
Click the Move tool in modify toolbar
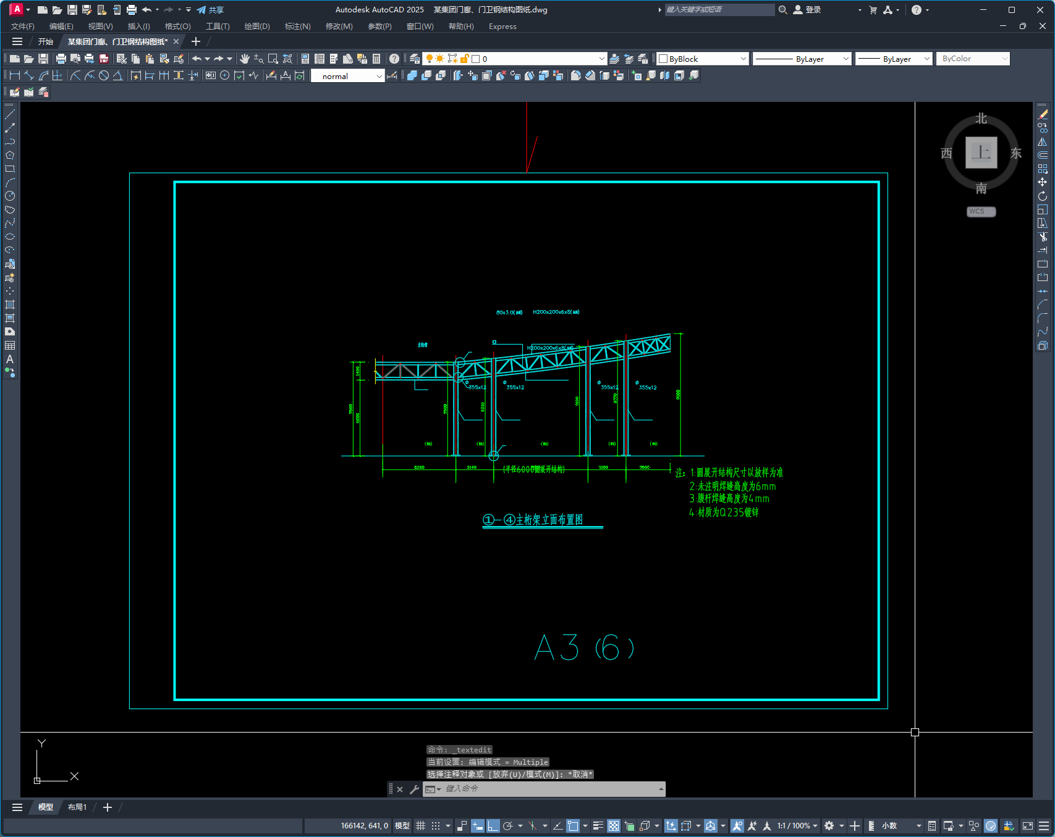[1043, 182]
